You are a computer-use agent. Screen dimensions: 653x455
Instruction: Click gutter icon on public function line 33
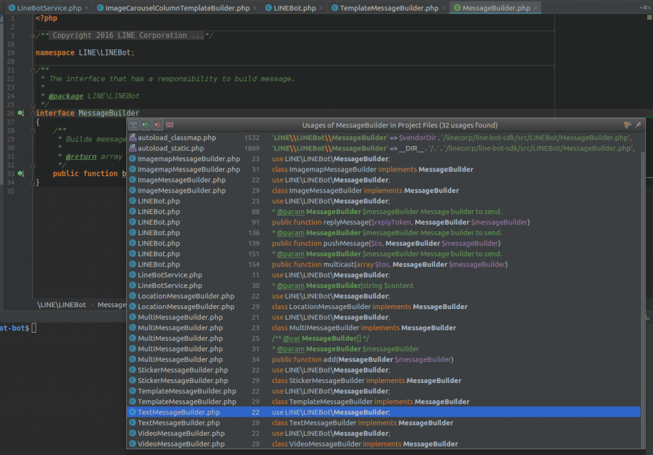[20, 173]
